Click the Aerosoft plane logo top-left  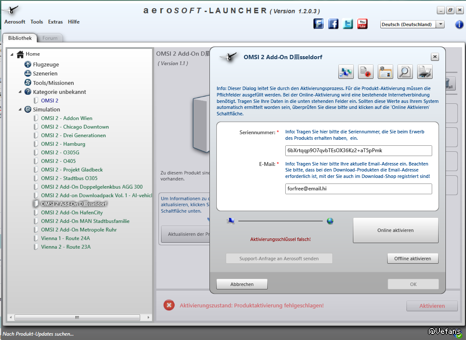tap(11, 10)
